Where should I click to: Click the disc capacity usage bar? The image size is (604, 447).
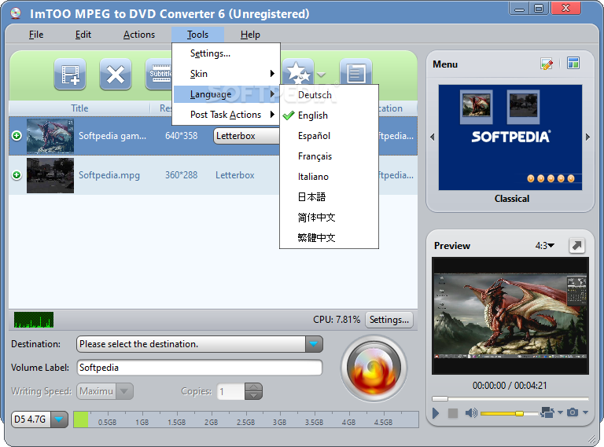point(246,420)
